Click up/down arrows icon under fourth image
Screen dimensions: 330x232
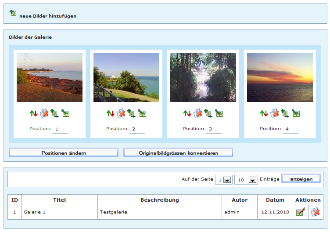[264, 113]
